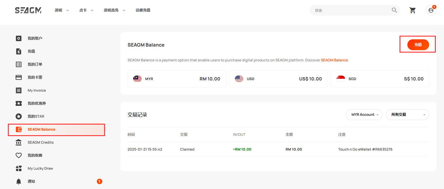Click the S$ 10.00 balance value
This screenshot has height=189, width=444.
pyautogui.click(x=414, y=79)
